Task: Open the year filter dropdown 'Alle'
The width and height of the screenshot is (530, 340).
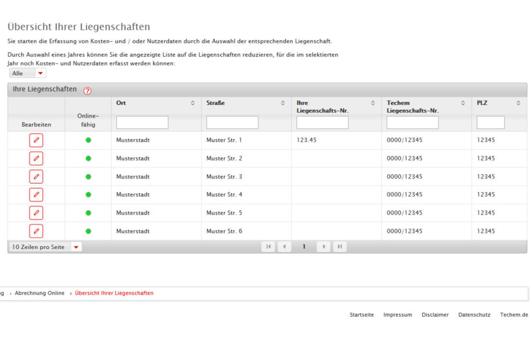Action: [x=28, y=73]
